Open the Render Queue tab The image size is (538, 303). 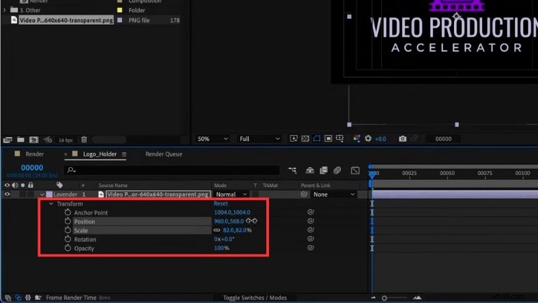pos(163,154)
